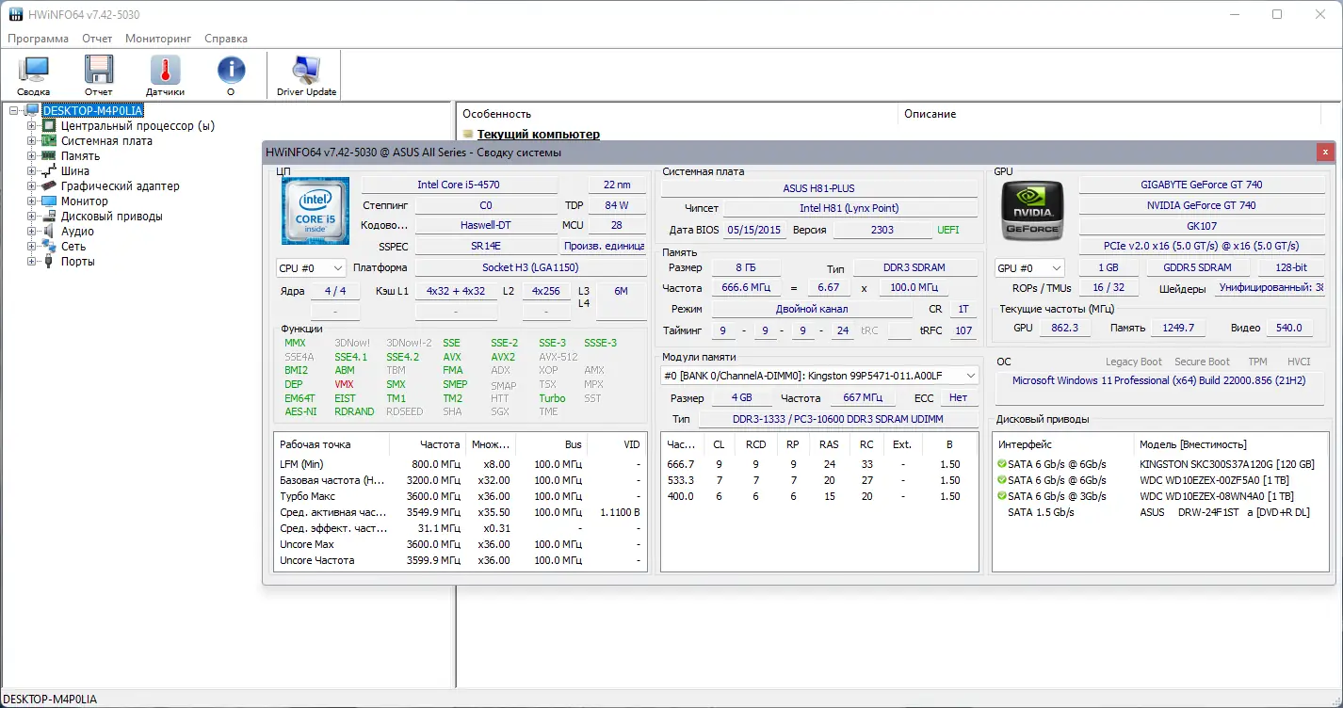Screen dimensions: 1343x708
Task: Expand the Монитор tree node
Action: point(31,201)
